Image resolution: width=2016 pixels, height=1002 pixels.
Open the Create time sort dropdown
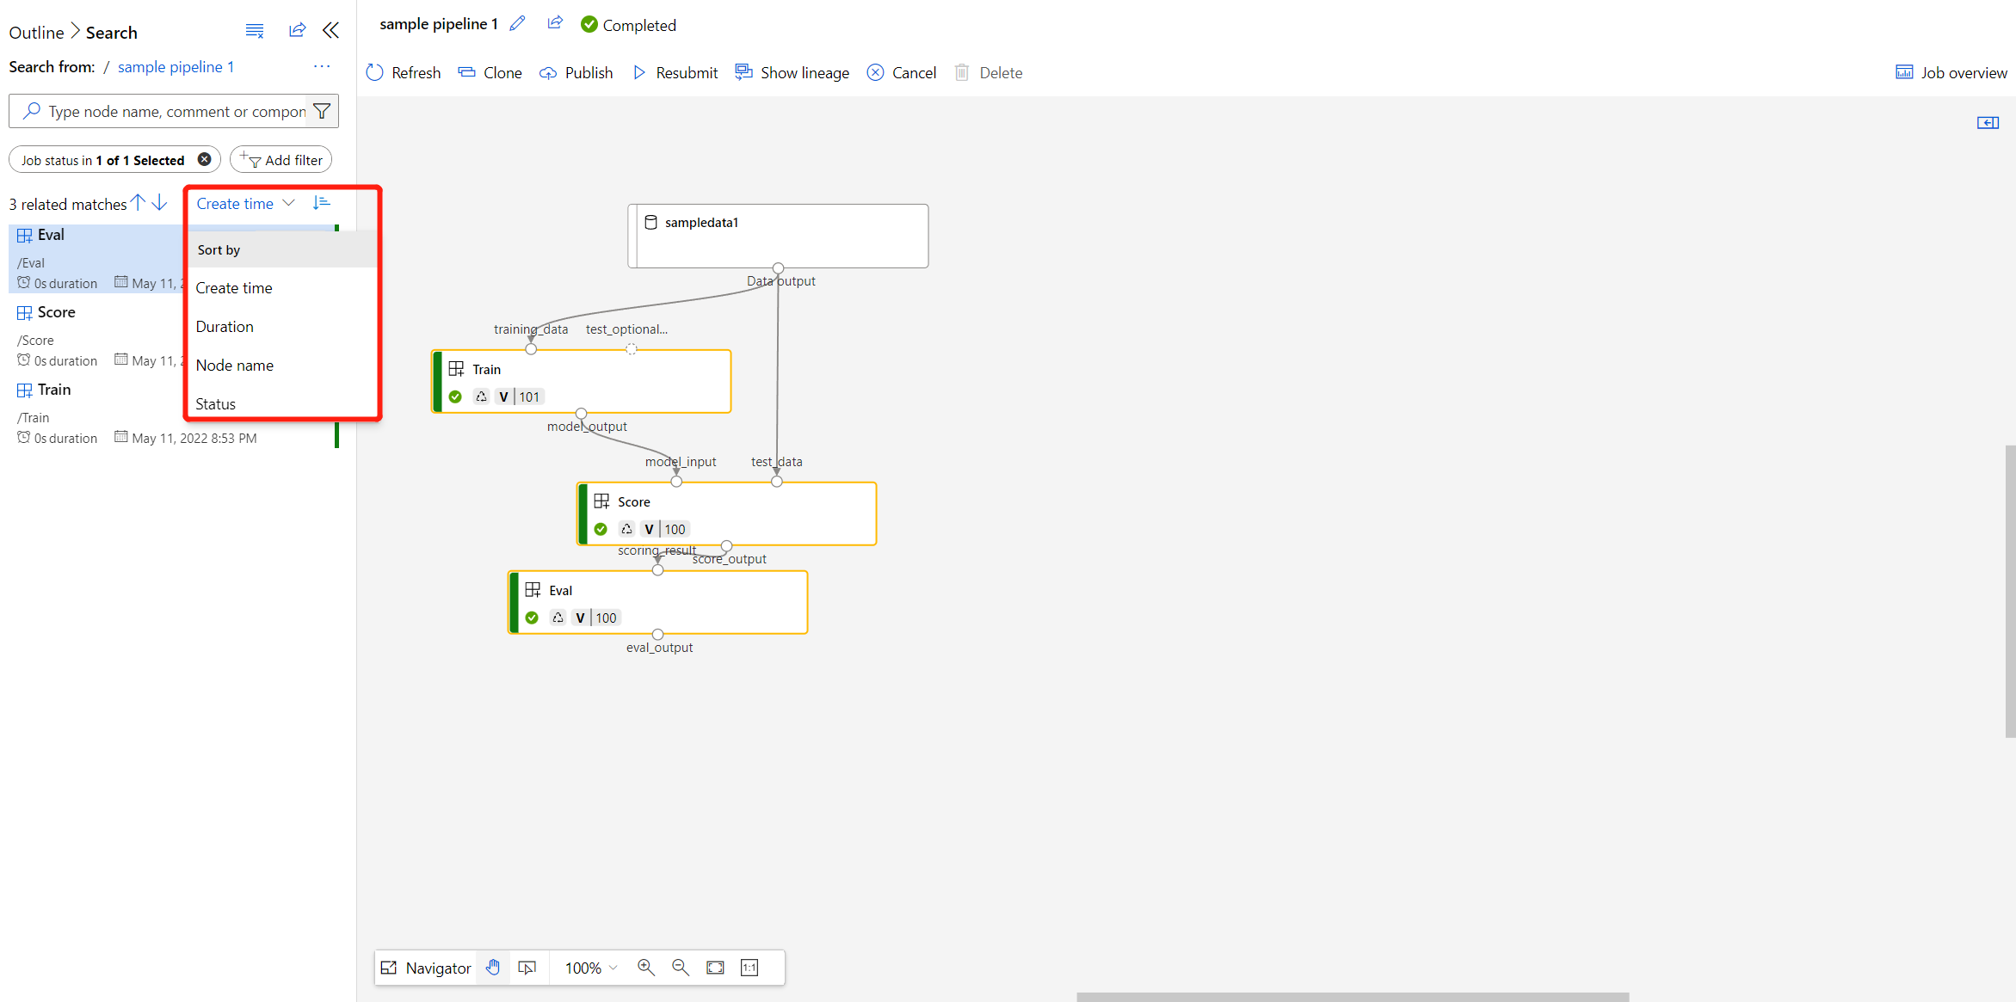point(245,204)
